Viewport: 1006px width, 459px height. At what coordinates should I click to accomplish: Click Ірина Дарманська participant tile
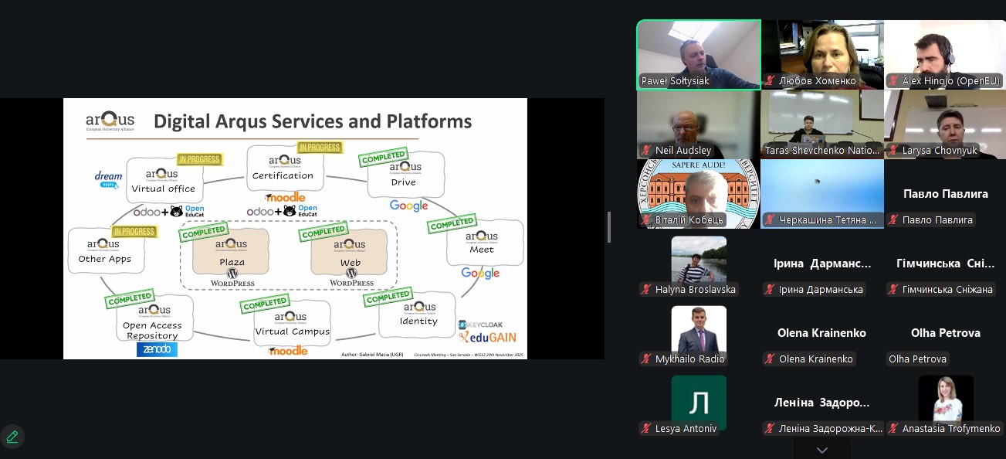point(821,263)
